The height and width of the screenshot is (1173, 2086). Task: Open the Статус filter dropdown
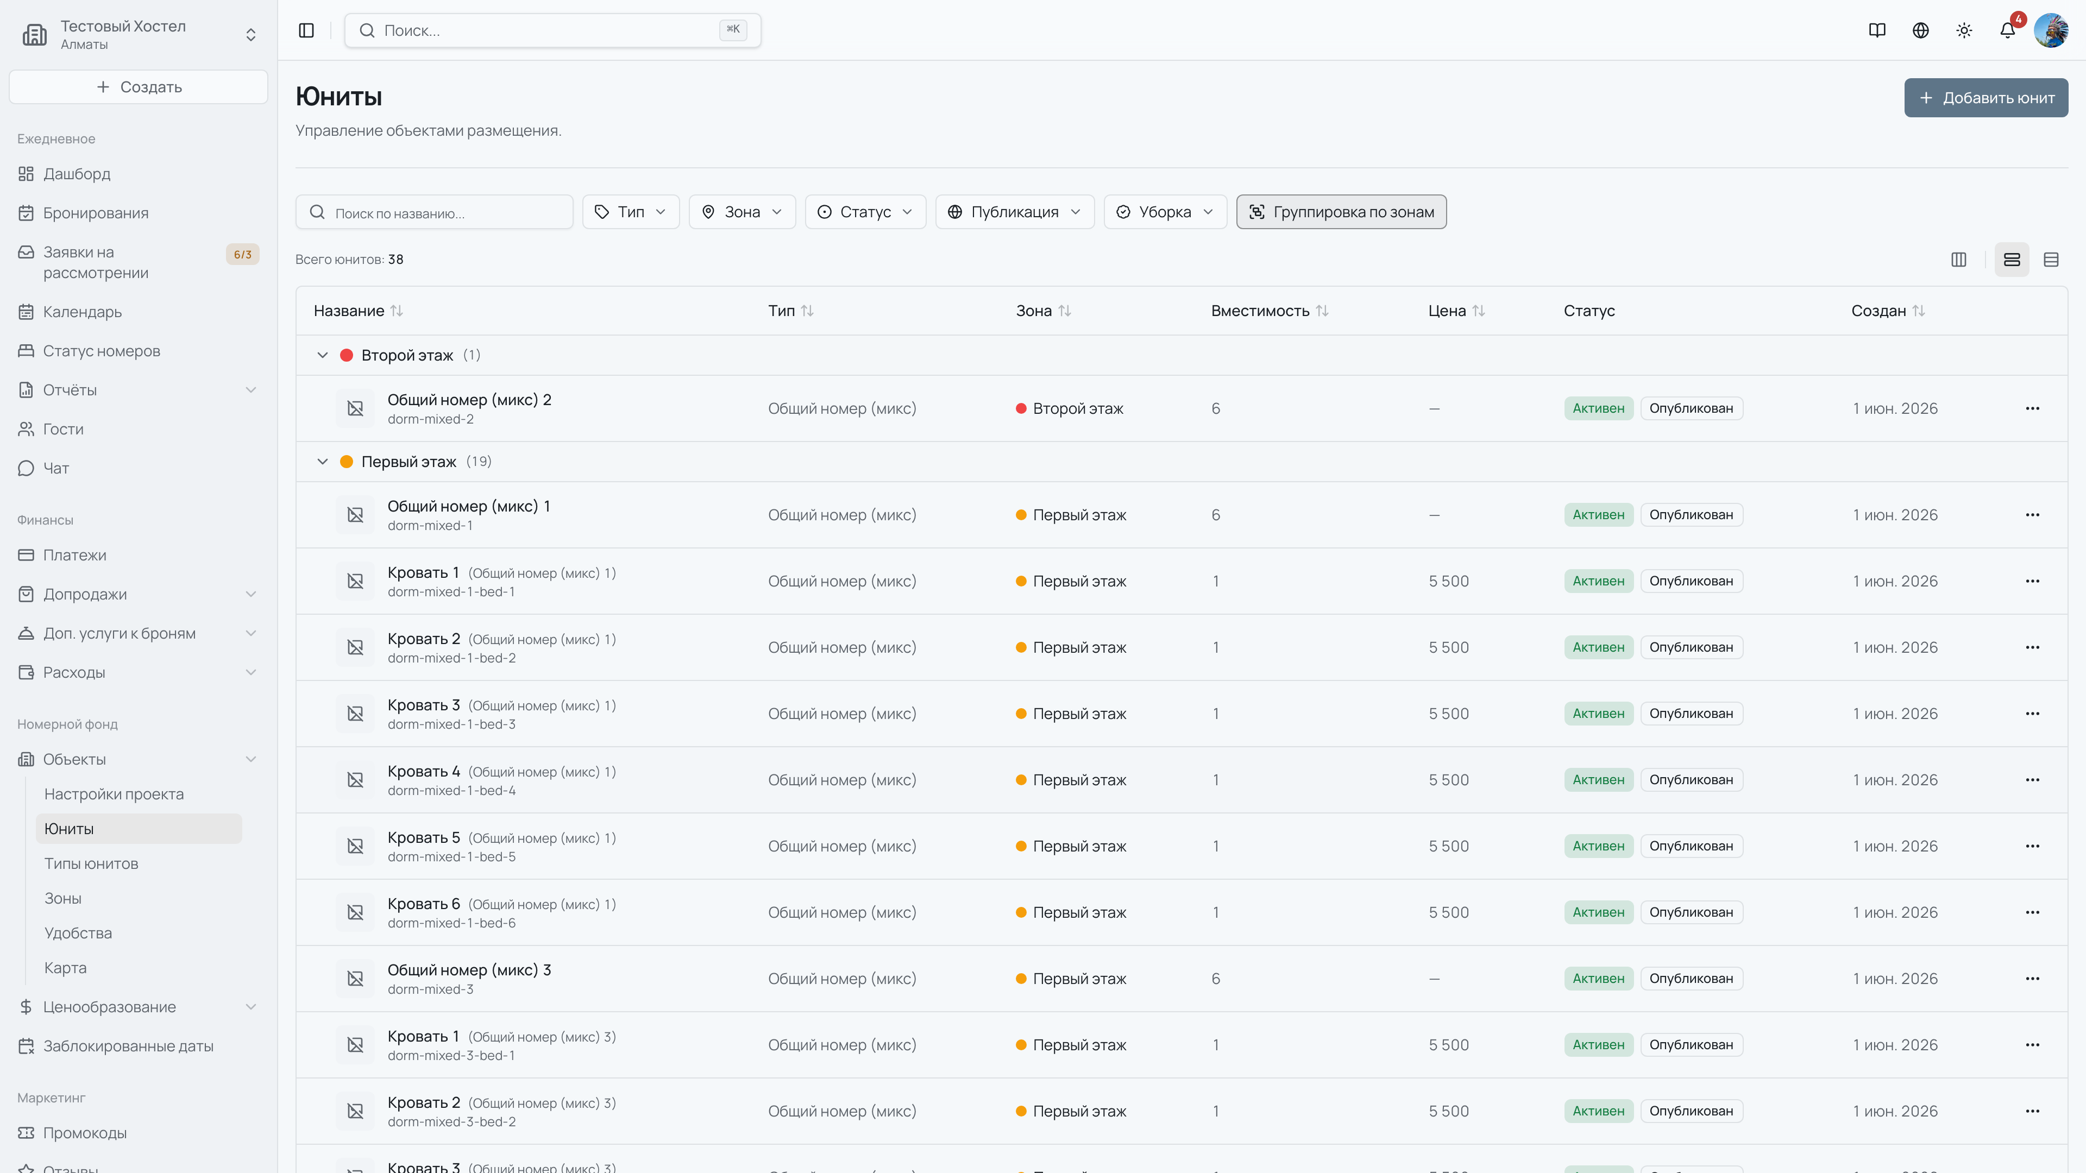click(x=865, y=211)
